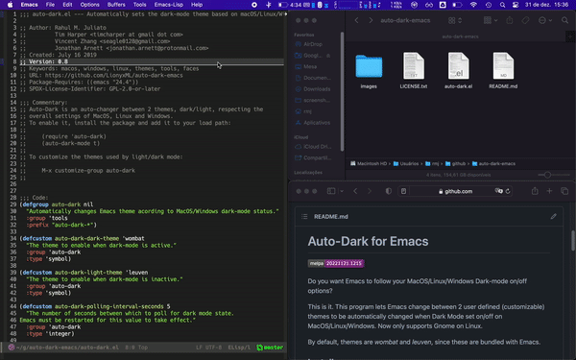The image size is (576, 360).
Task: Adjust Finder icon size slider
Action: click(547, 175)
